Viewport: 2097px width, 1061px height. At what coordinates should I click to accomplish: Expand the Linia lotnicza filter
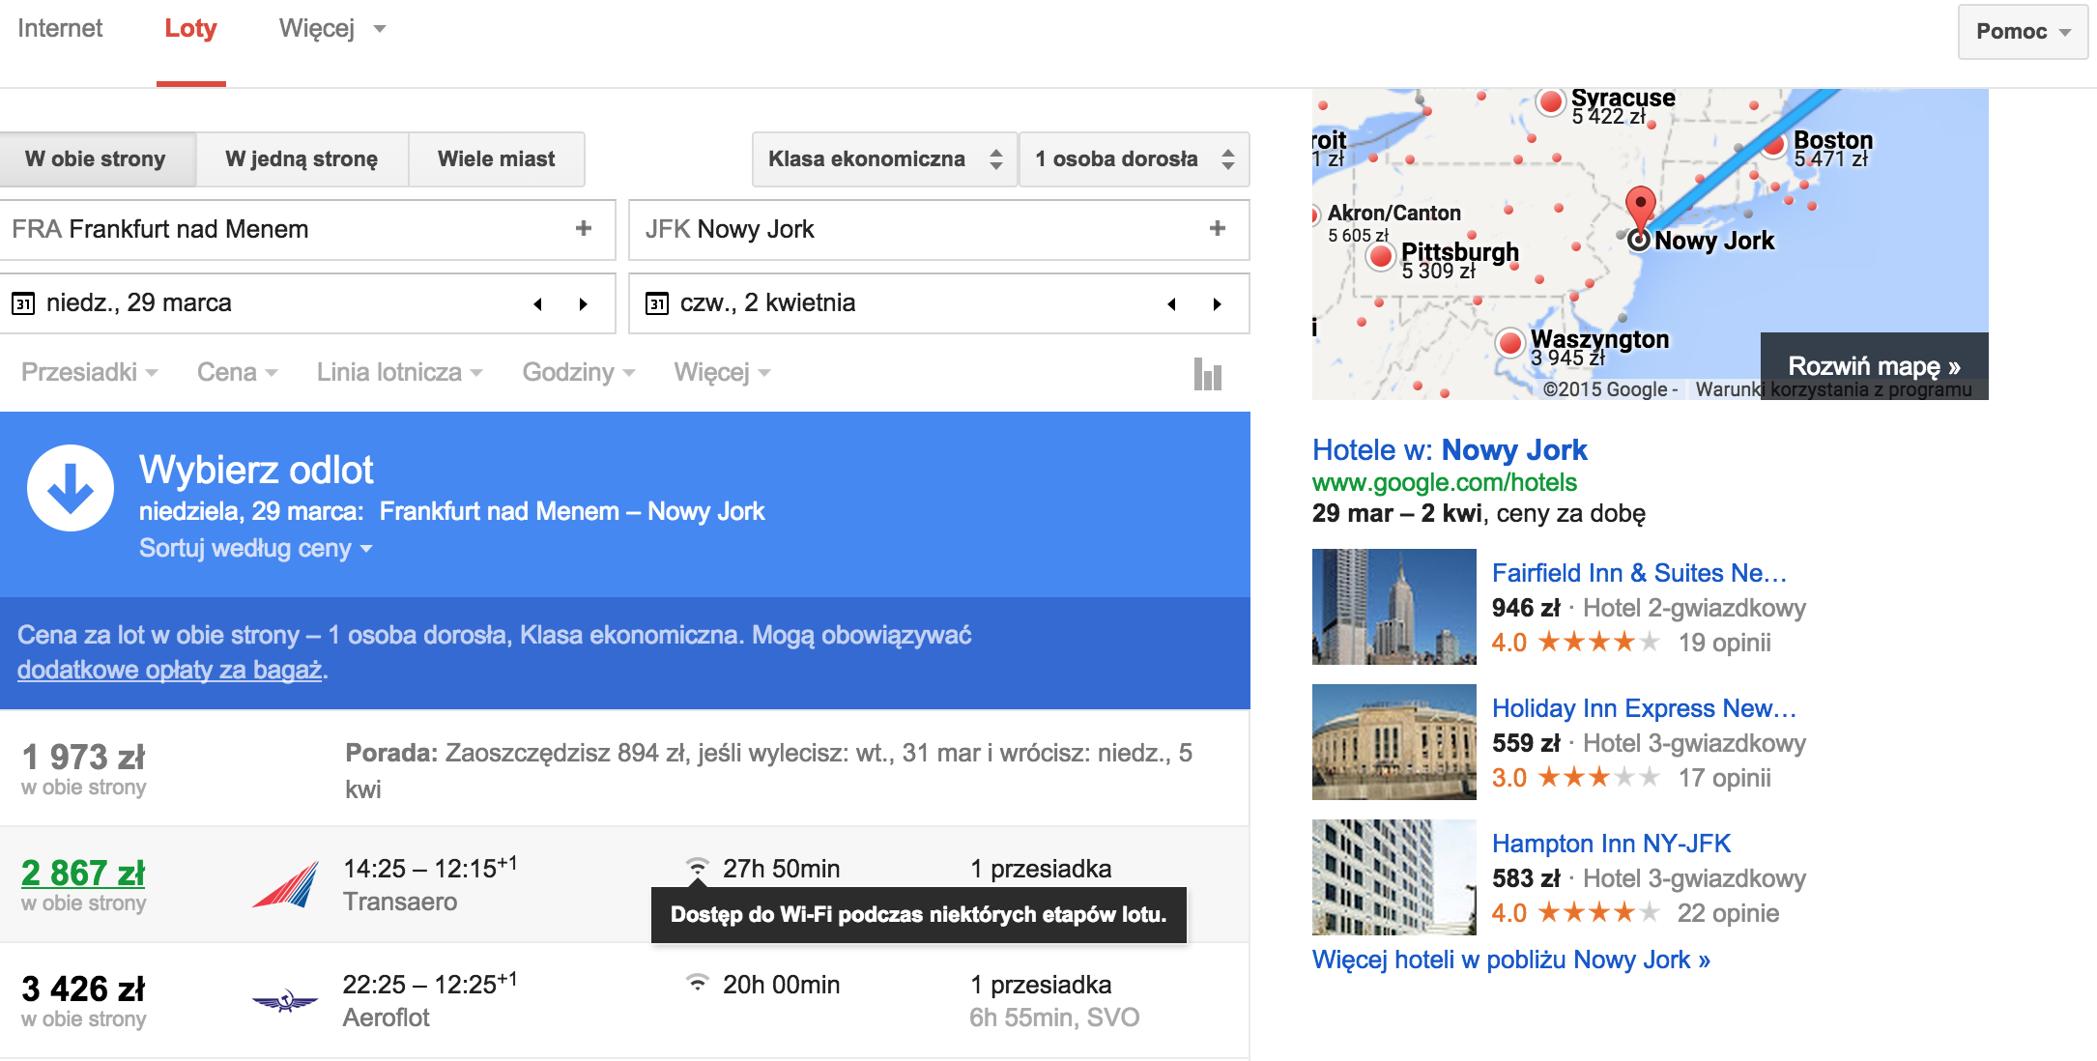(x=399, y=372)
